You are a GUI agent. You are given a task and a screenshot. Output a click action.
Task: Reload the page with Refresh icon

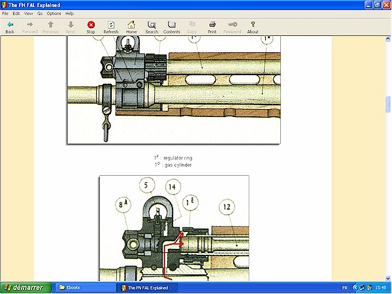[111, 27]
